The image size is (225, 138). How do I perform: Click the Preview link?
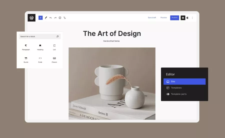point(163,18)
